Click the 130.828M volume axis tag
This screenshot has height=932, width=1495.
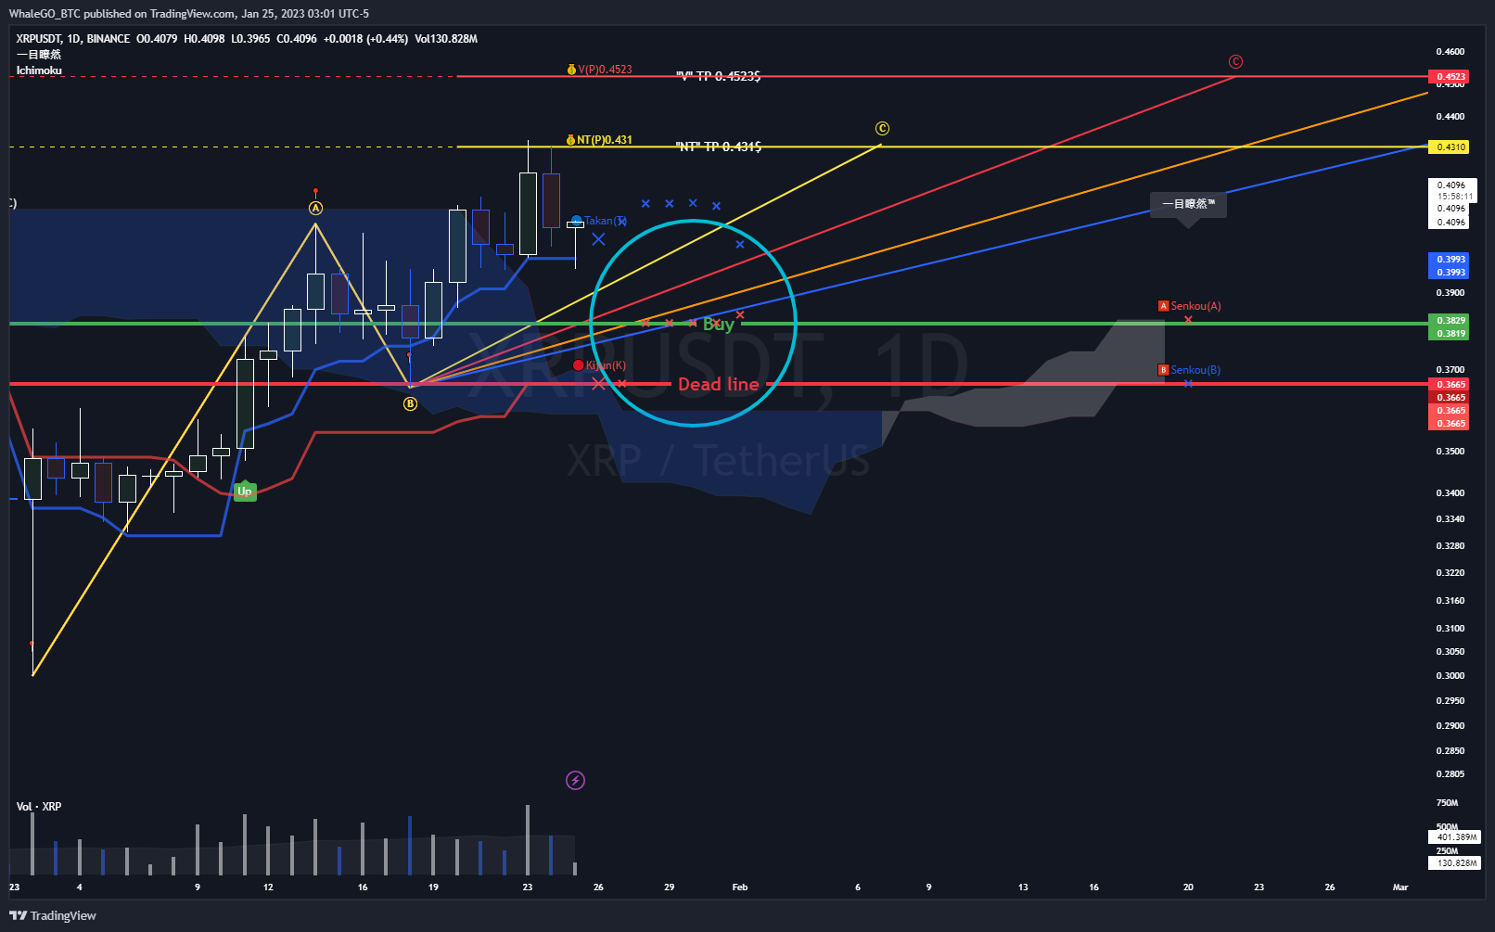click(1454, 863)
